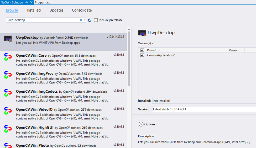Open the search history dropdown arrow

pos(84,20)
